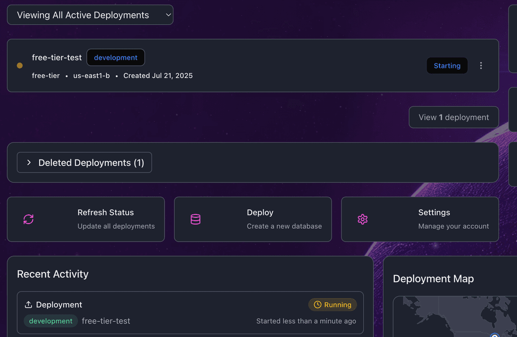This screenshot has height=337, width=517.
Task: Click the Starting status pill
Action: (447, 66)
